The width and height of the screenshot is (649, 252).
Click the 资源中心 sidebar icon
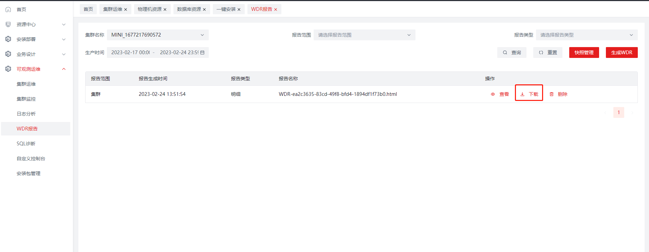tap(8, 24)
